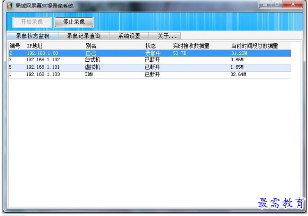The height and width of the screenshot is (216, 308).
Task: Click the IP地址 column header
Action: click(x=35, y=46)
